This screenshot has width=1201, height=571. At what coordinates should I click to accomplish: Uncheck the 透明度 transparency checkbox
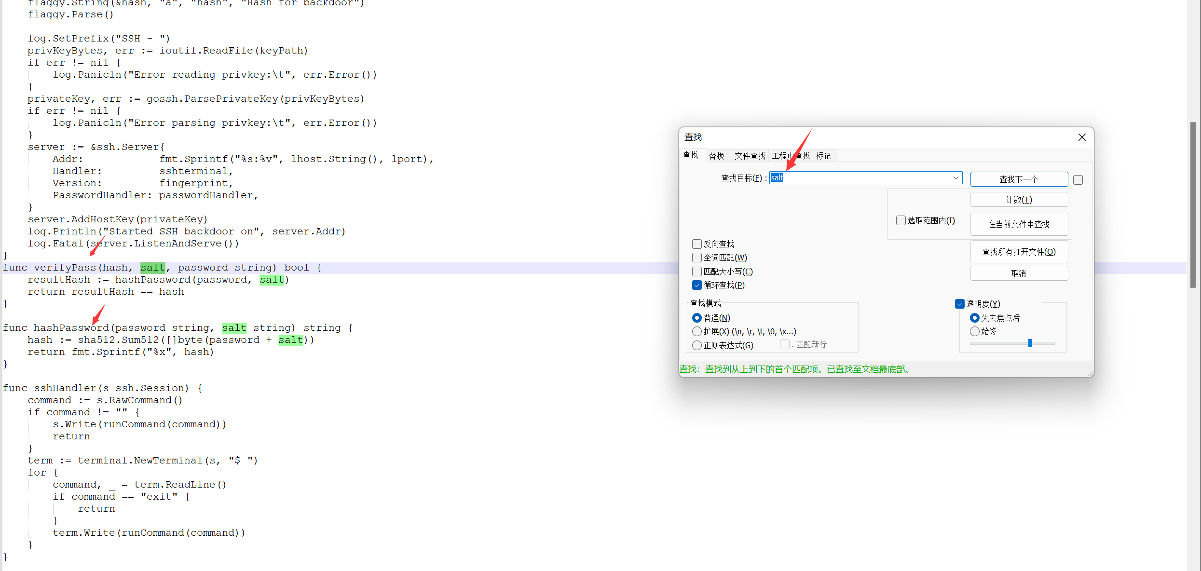[960, 304]
